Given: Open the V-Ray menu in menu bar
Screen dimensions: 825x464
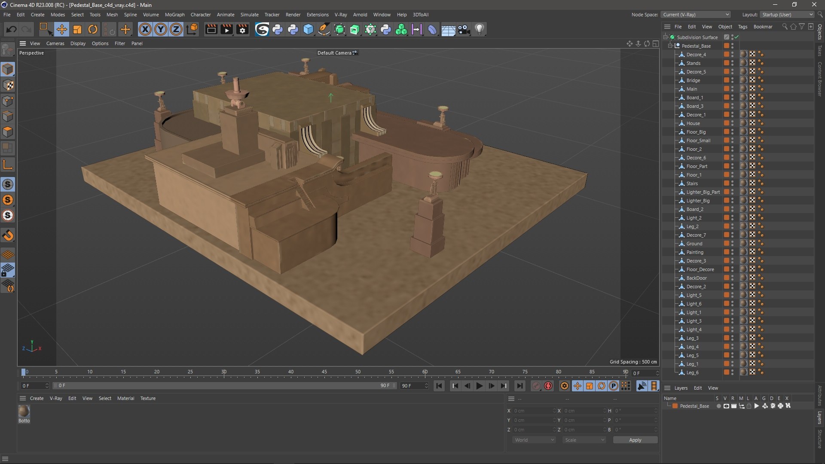Looking at the screenshot, I should coord(341,15).
